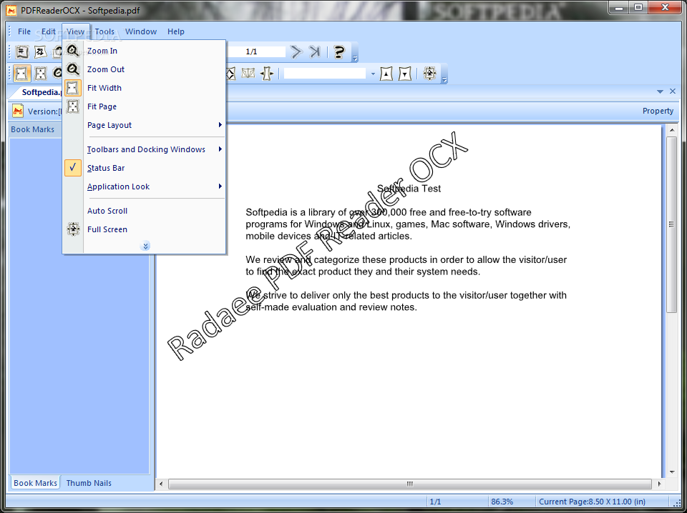Close the Softpedia document tab
The width and height of the screenshot is (687, 513).
pos(673,91)
